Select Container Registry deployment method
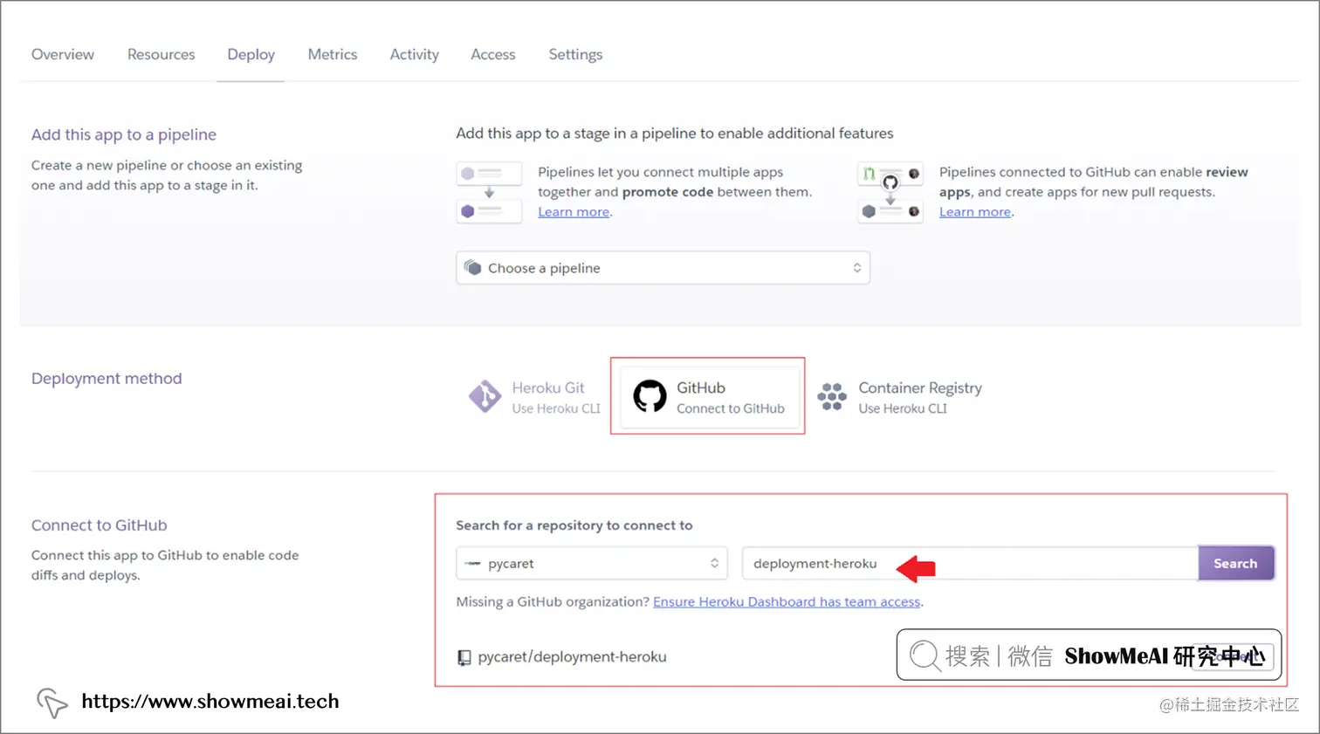The width and height of the screenshot is (1320, 734). click(899, 397)
